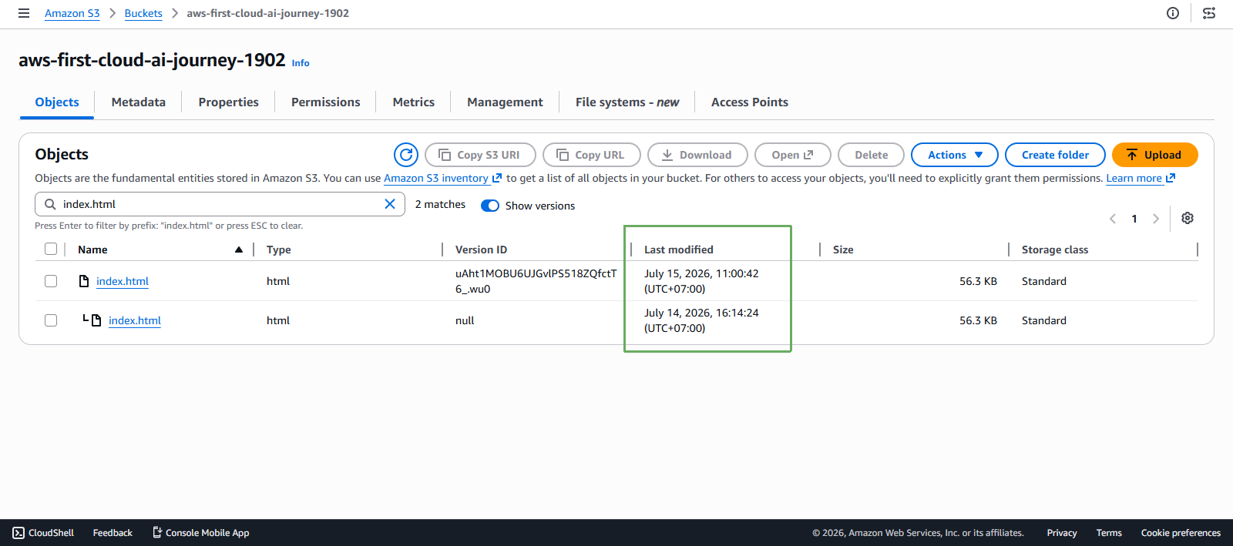Click the Copy URL button
1233x546 pixels.
(x=592, y=155)
